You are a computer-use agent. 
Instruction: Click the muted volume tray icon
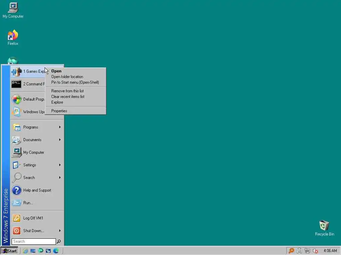[315, 251]
